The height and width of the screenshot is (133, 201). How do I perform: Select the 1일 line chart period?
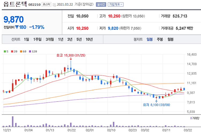(x=27, y=39)
